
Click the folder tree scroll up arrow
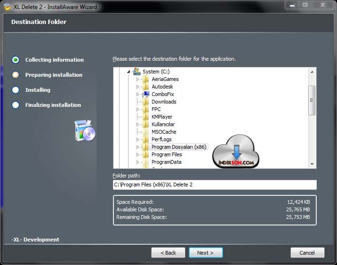pos(312,72)
